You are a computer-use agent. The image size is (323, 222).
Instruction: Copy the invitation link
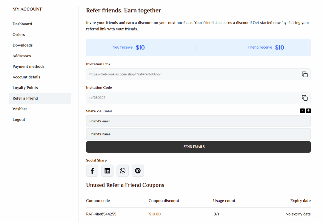305,74
